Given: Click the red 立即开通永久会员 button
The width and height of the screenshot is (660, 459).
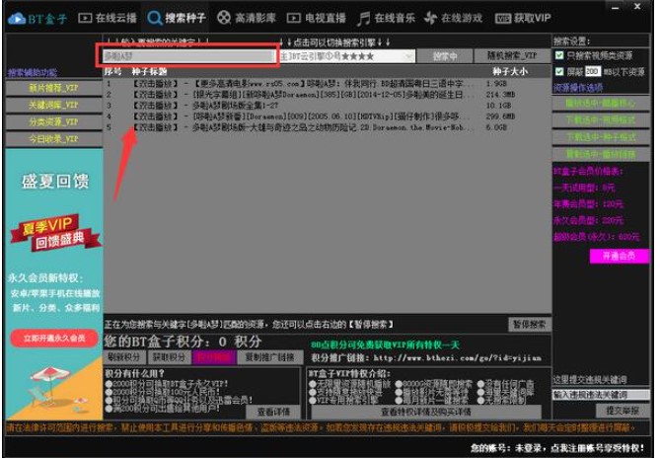Looking at the screenshot, I should click(54, 339).
